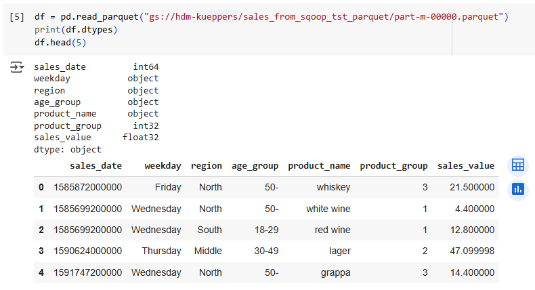Place cursor on print(df.dtypes) line
Viewport: 535px width, 290px height.
point(76,30)
